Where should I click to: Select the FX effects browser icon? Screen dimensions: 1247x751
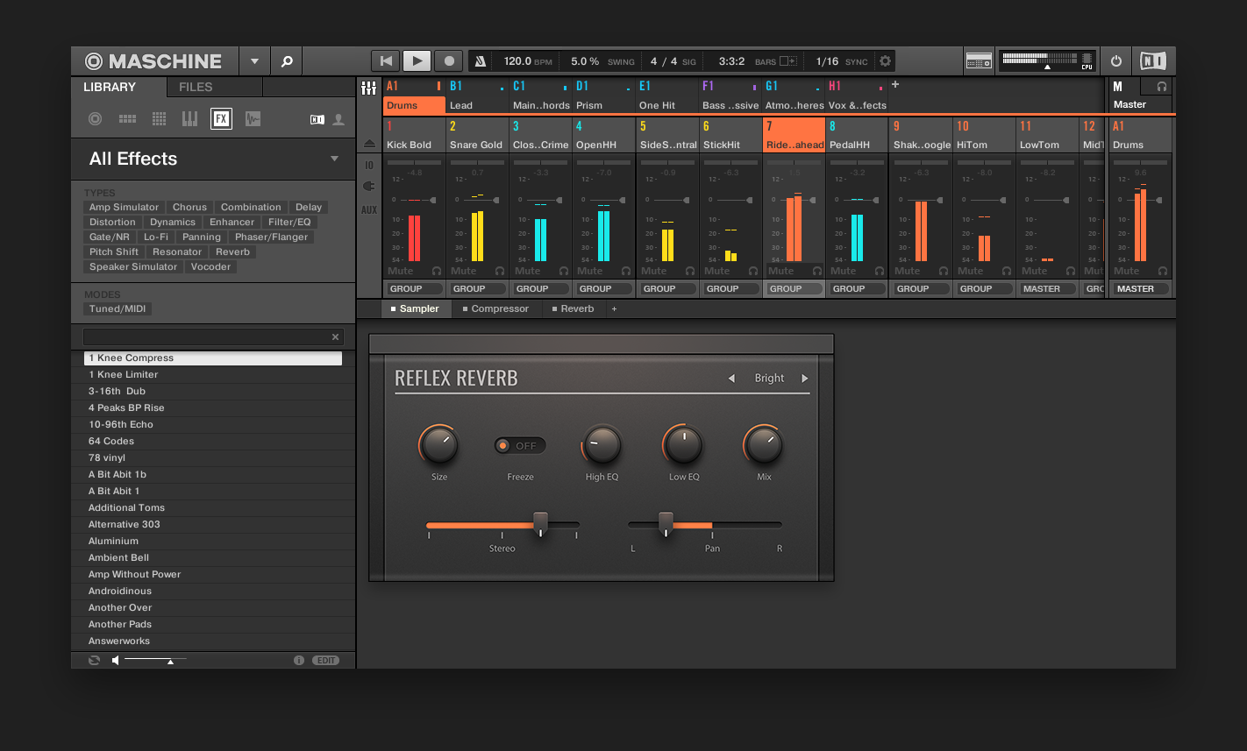(221, 119)
